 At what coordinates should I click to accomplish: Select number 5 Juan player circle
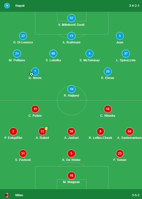click(x=120, y=36)
